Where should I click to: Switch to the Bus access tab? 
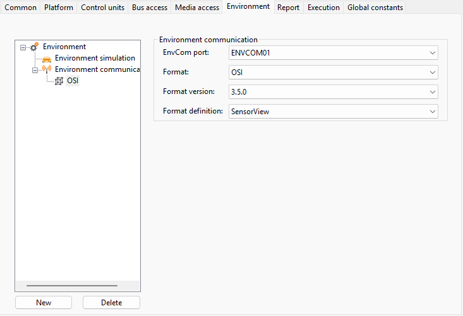tap(150, 8)
